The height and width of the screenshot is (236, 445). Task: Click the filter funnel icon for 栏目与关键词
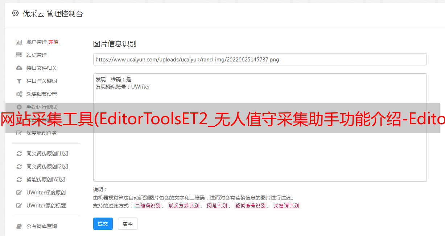(x=19, y=81)
